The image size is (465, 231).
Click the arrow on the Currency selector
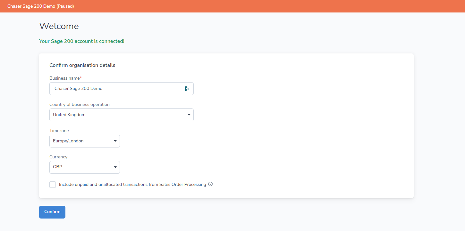(115, 167)
